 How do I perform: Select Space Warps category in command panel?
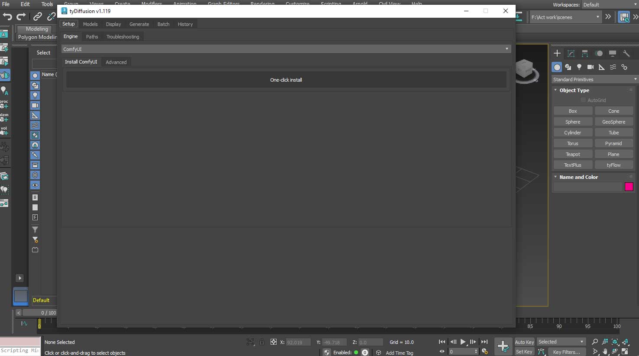[x=613, y=67]
